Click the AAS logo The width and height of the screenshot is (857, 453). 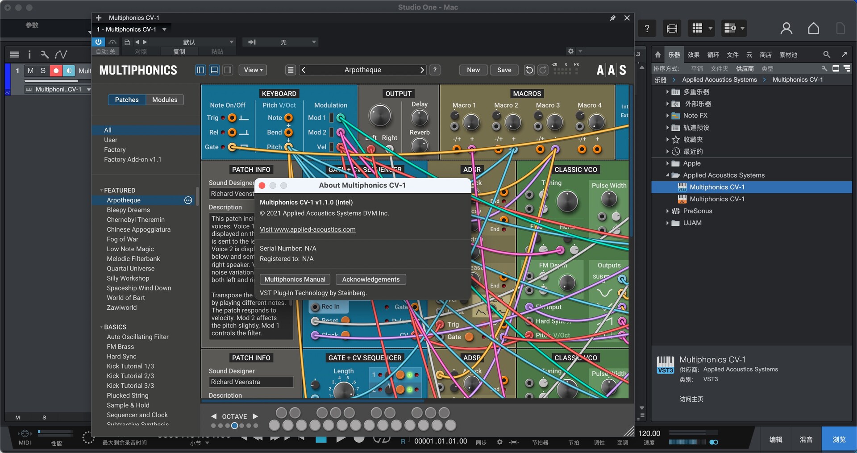tap(611, 70)
